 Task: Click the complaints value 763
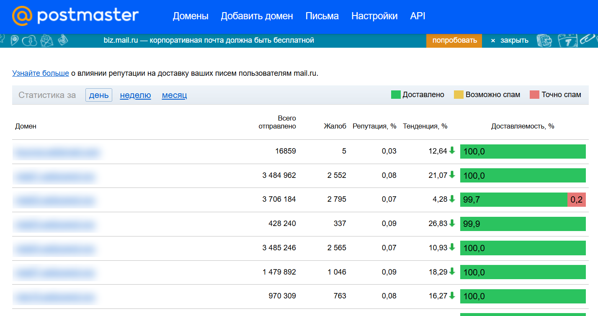coord(340,296)
